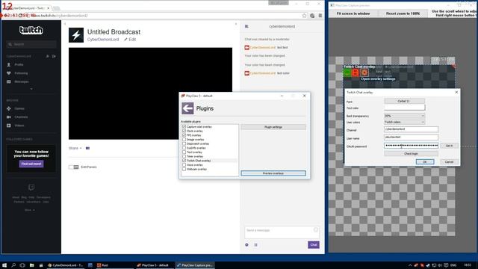Click the green overlay icon in the preview
Viewport: 478px width, 269px height.
[347, 73]
